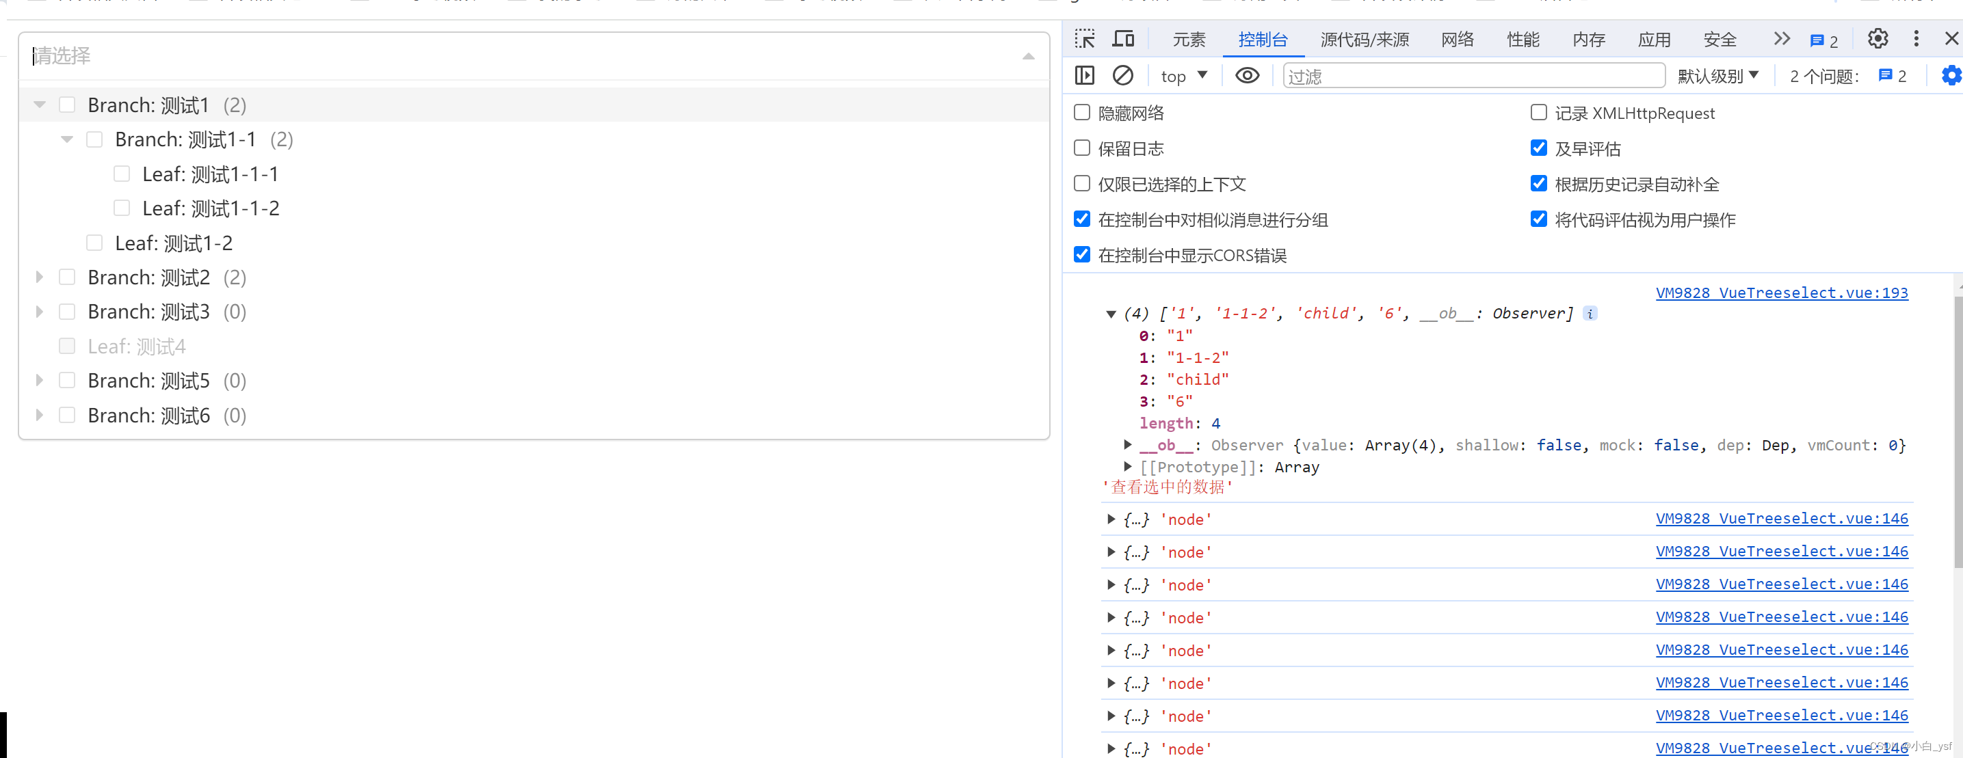
Task: Collapse the Branch: 测试1 node arrow
Action: (40, 105)
